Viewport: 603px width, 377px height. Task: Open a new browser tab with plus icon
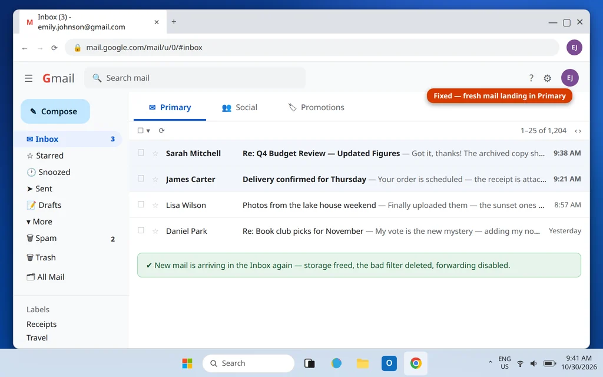click(174, 22)
